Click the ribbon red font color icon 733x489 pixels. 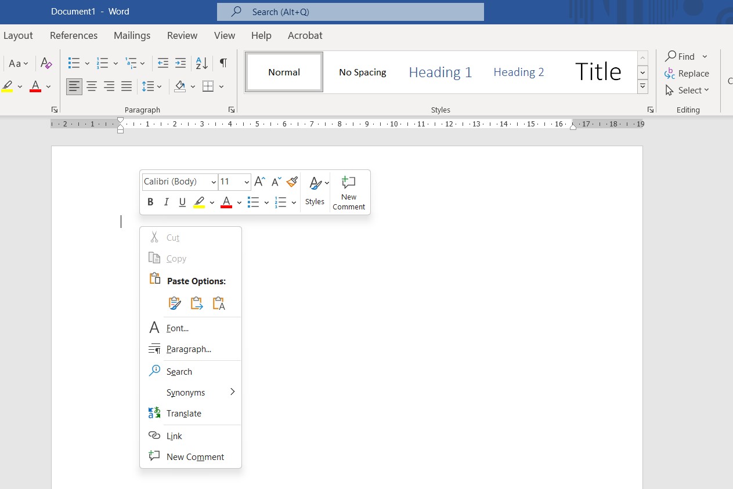coord(35,86)
